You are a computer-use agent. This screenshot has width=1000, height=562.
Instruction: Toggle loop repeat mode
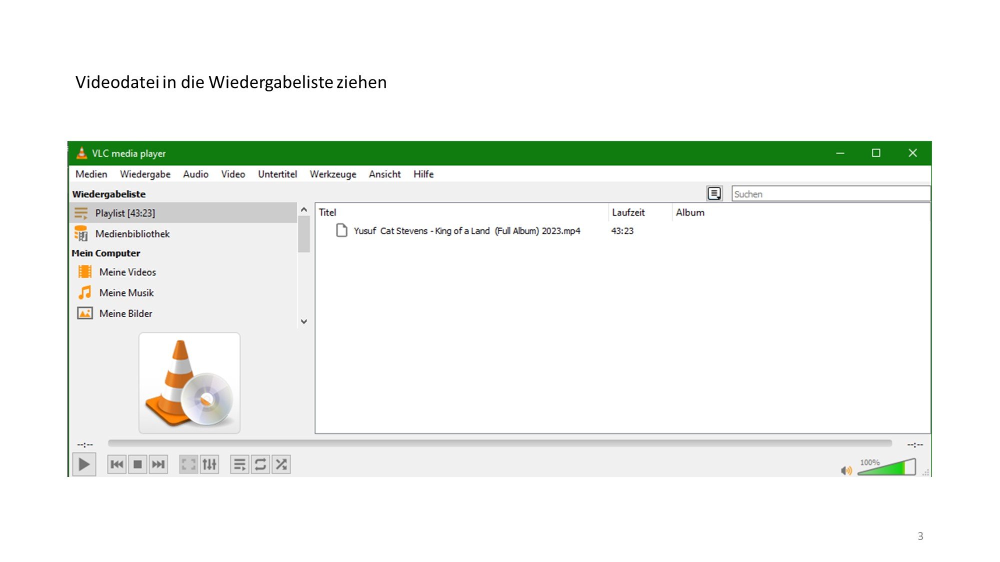(x=260, y=465)
